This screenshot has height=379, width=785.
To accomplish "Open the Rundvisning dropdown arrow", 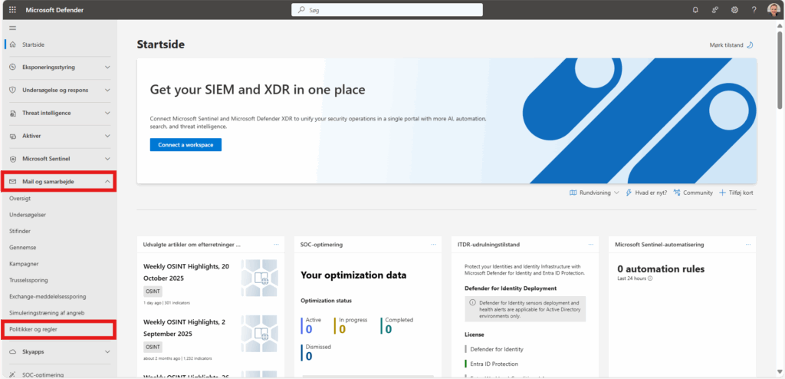I will pos(616,193).
